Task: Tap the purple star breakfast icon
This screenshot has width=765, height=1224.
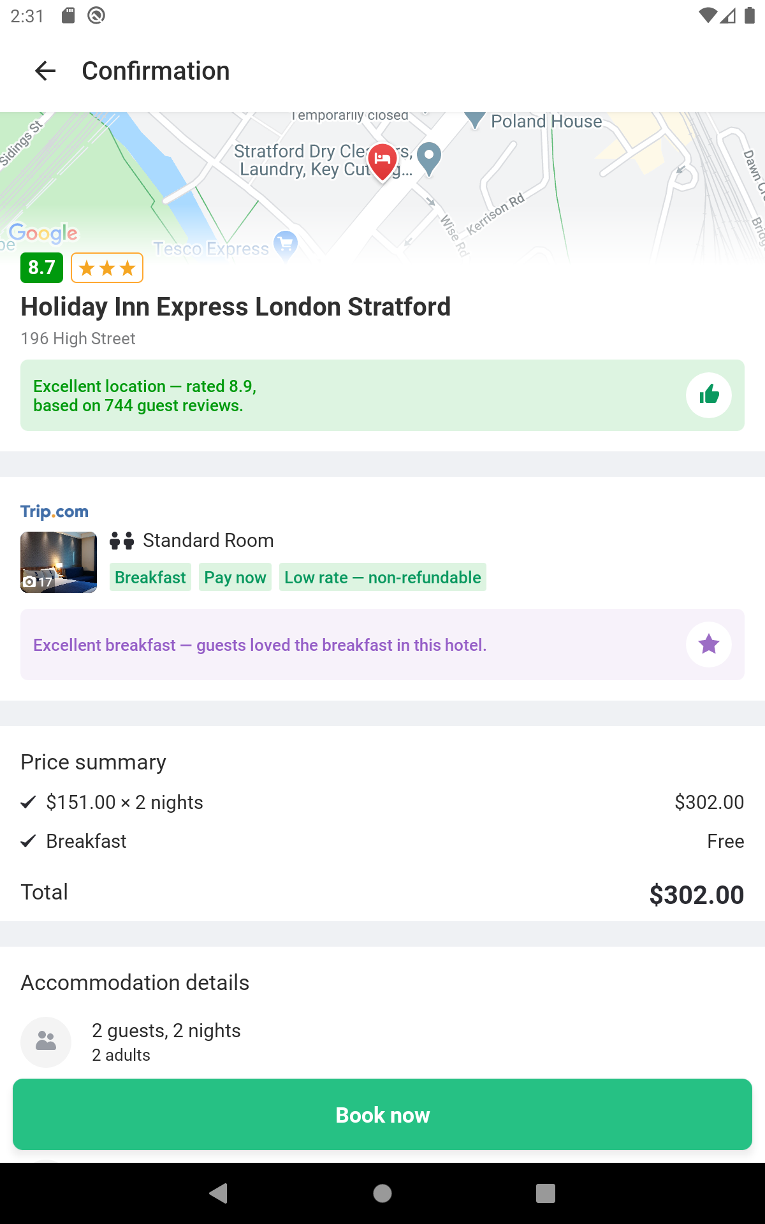Action: pos(708,645)
